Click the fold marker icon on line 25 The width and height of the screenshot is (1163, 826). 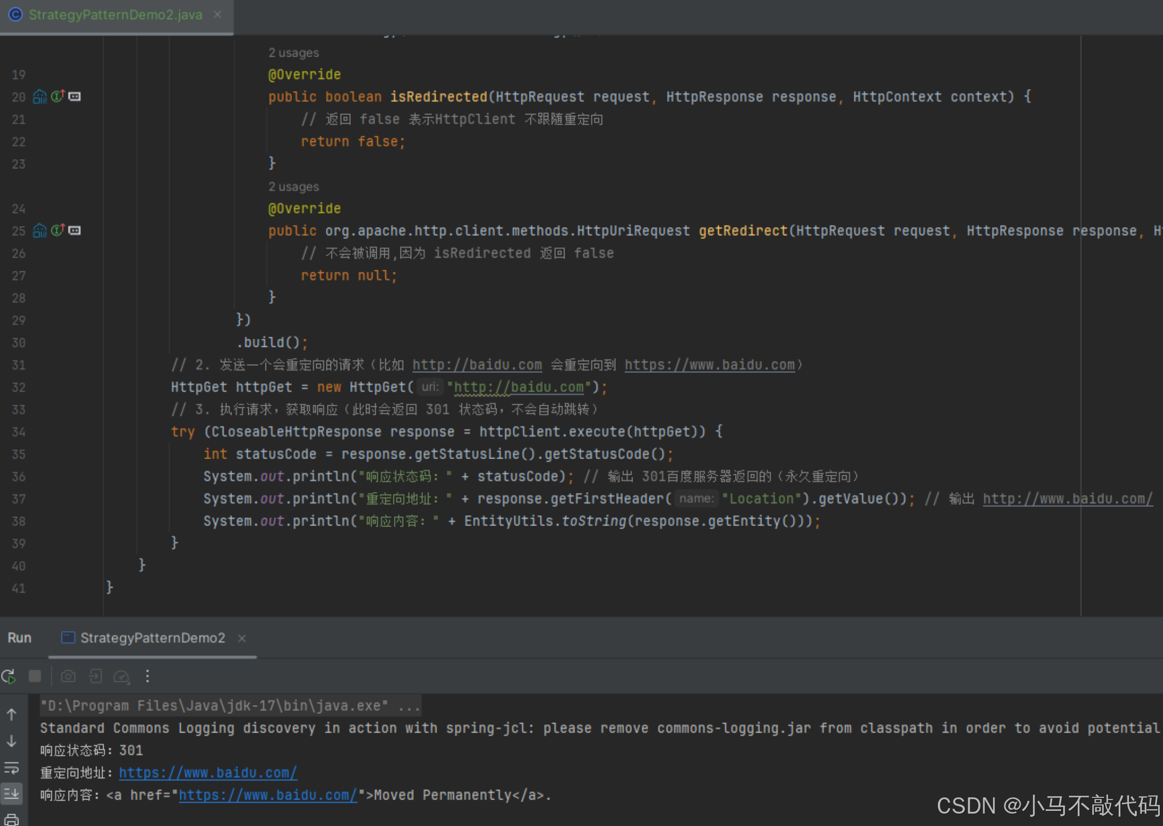[x=74, y=230]
